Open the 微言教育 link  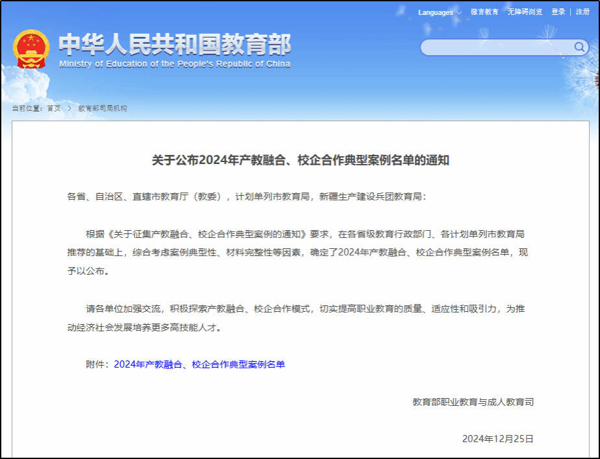tap(484, 12)
